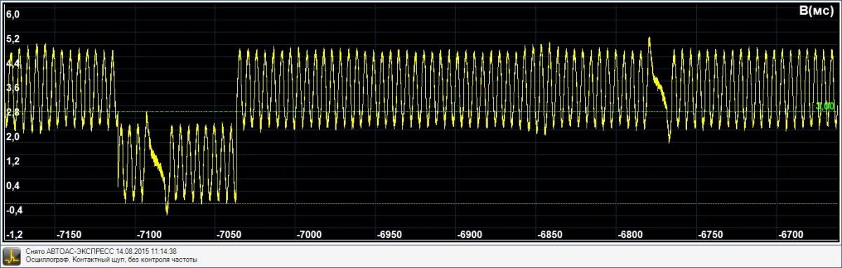Click the 6,0 voltage axis label
Screen dimensions: 842x268
pos(13,14)
